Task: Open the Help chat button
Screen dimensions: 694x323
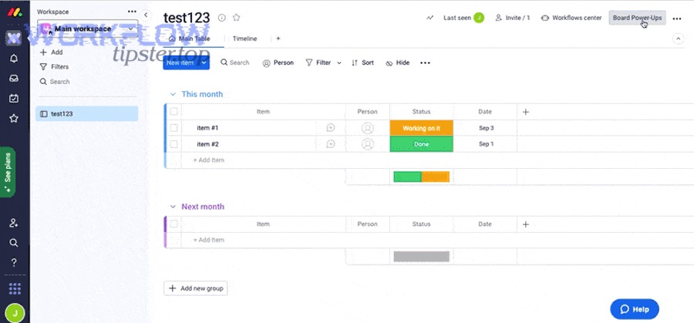Action: pyautogui.click(x=635, y=309)
